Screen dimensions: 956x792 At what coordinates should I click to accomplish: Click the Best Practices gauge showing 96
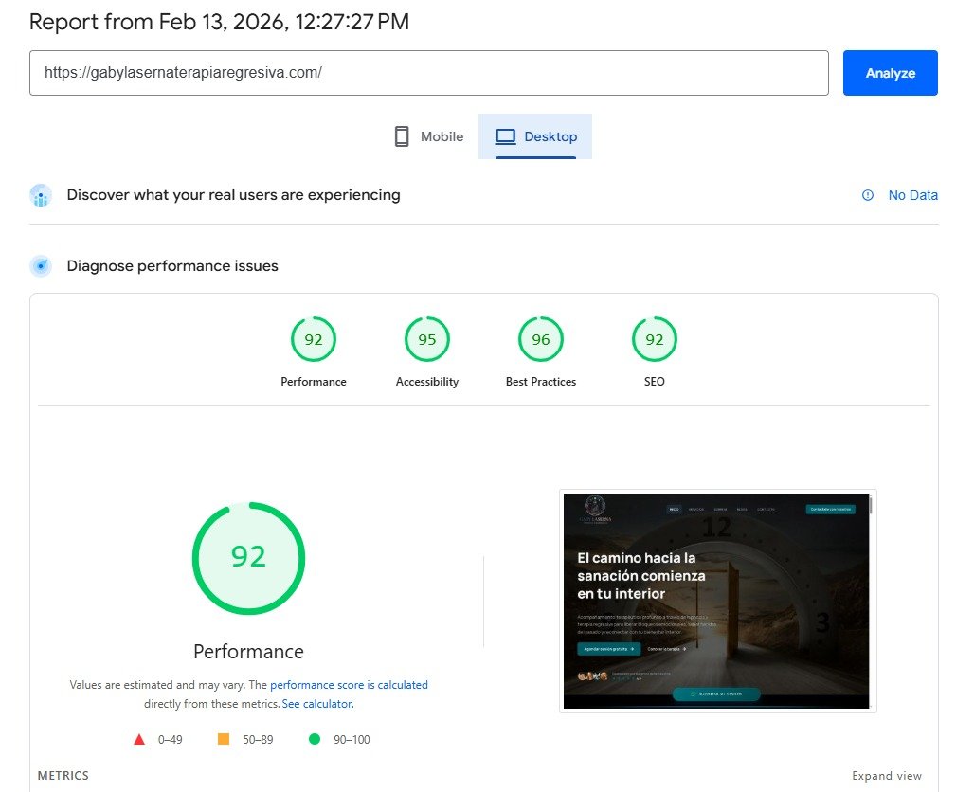pyautogui.click(x=540, y=338)
